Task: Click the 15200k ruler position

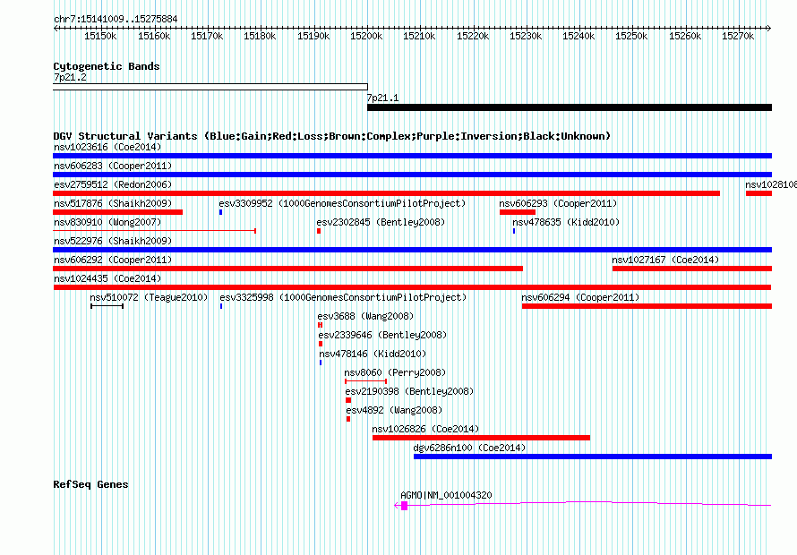Action: (x=366, y=36)
